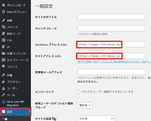Click the LP edit icon
Screen dimensions: 151x121
[4, 47]
